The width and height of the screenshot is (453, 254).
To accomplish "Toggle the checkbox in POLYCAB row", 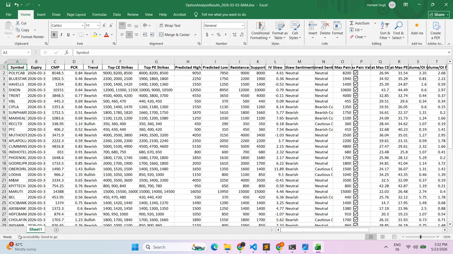I will pos(355,73).
